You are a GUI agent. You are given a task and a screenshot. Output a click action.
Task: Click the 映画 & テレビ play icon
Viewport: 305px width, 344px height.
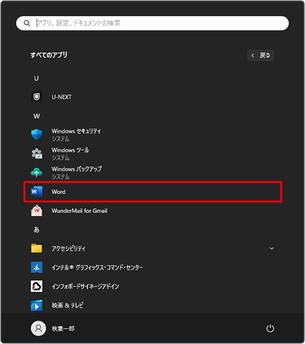pyautogui.click(x=37, y=306)
